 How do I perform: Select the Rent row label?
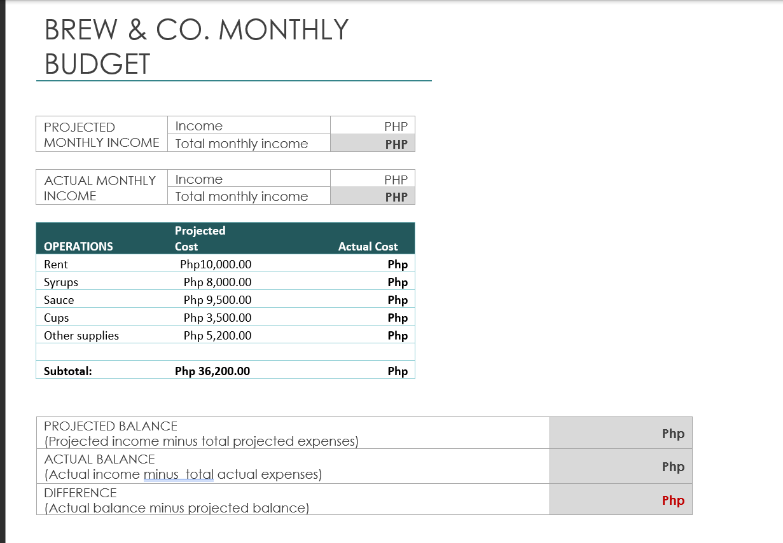[54, 264]
